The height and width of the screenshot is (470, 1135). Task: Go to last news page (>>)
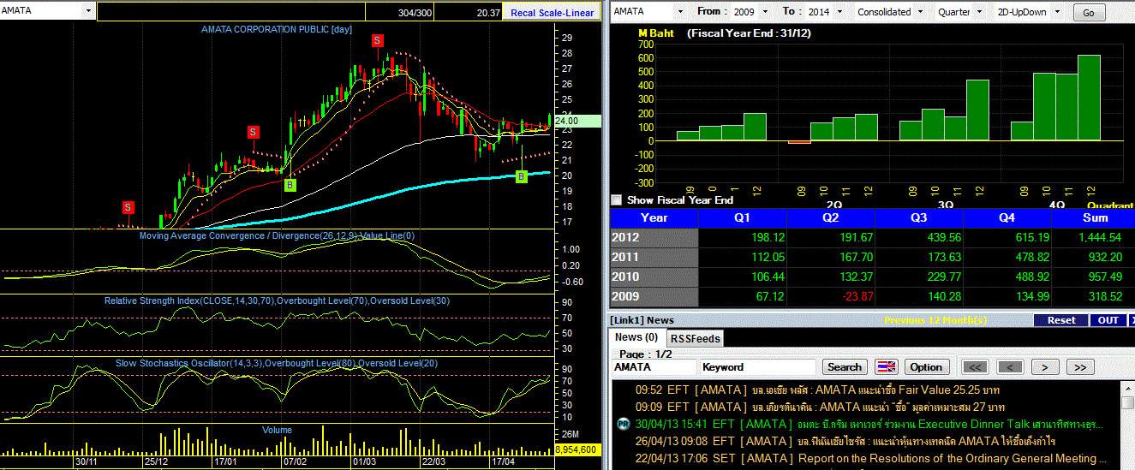coord(1079,366)
